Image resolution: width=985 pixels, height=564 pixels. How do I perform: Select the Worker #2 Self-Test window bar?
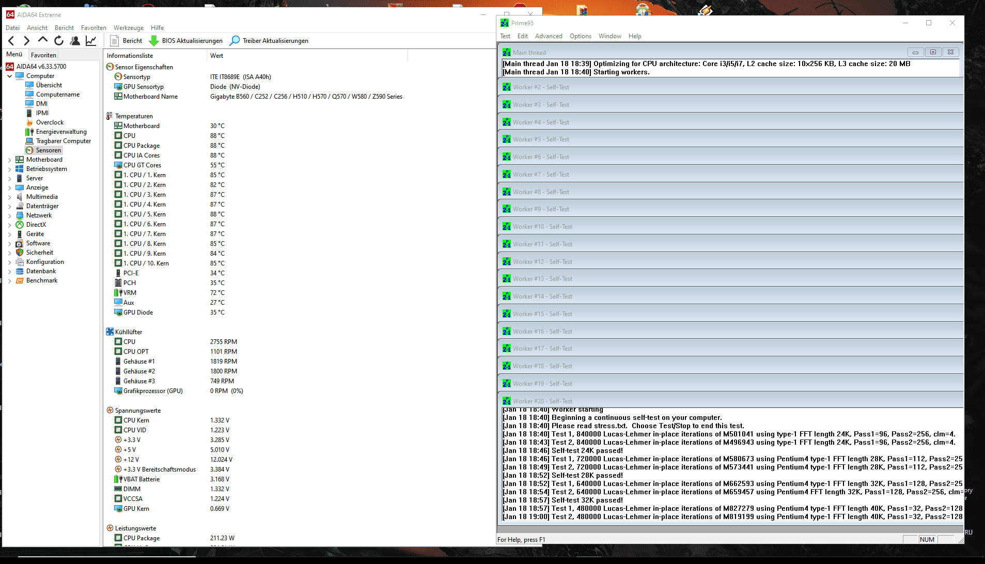730,87
